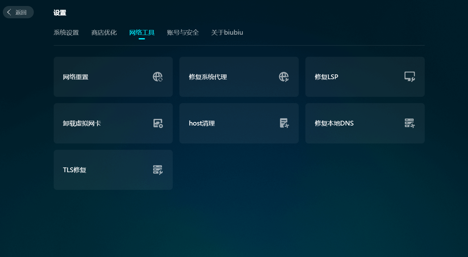468x257 pixels.
Task: Go to the 账号与安全 tab
Action: point(183,32)
